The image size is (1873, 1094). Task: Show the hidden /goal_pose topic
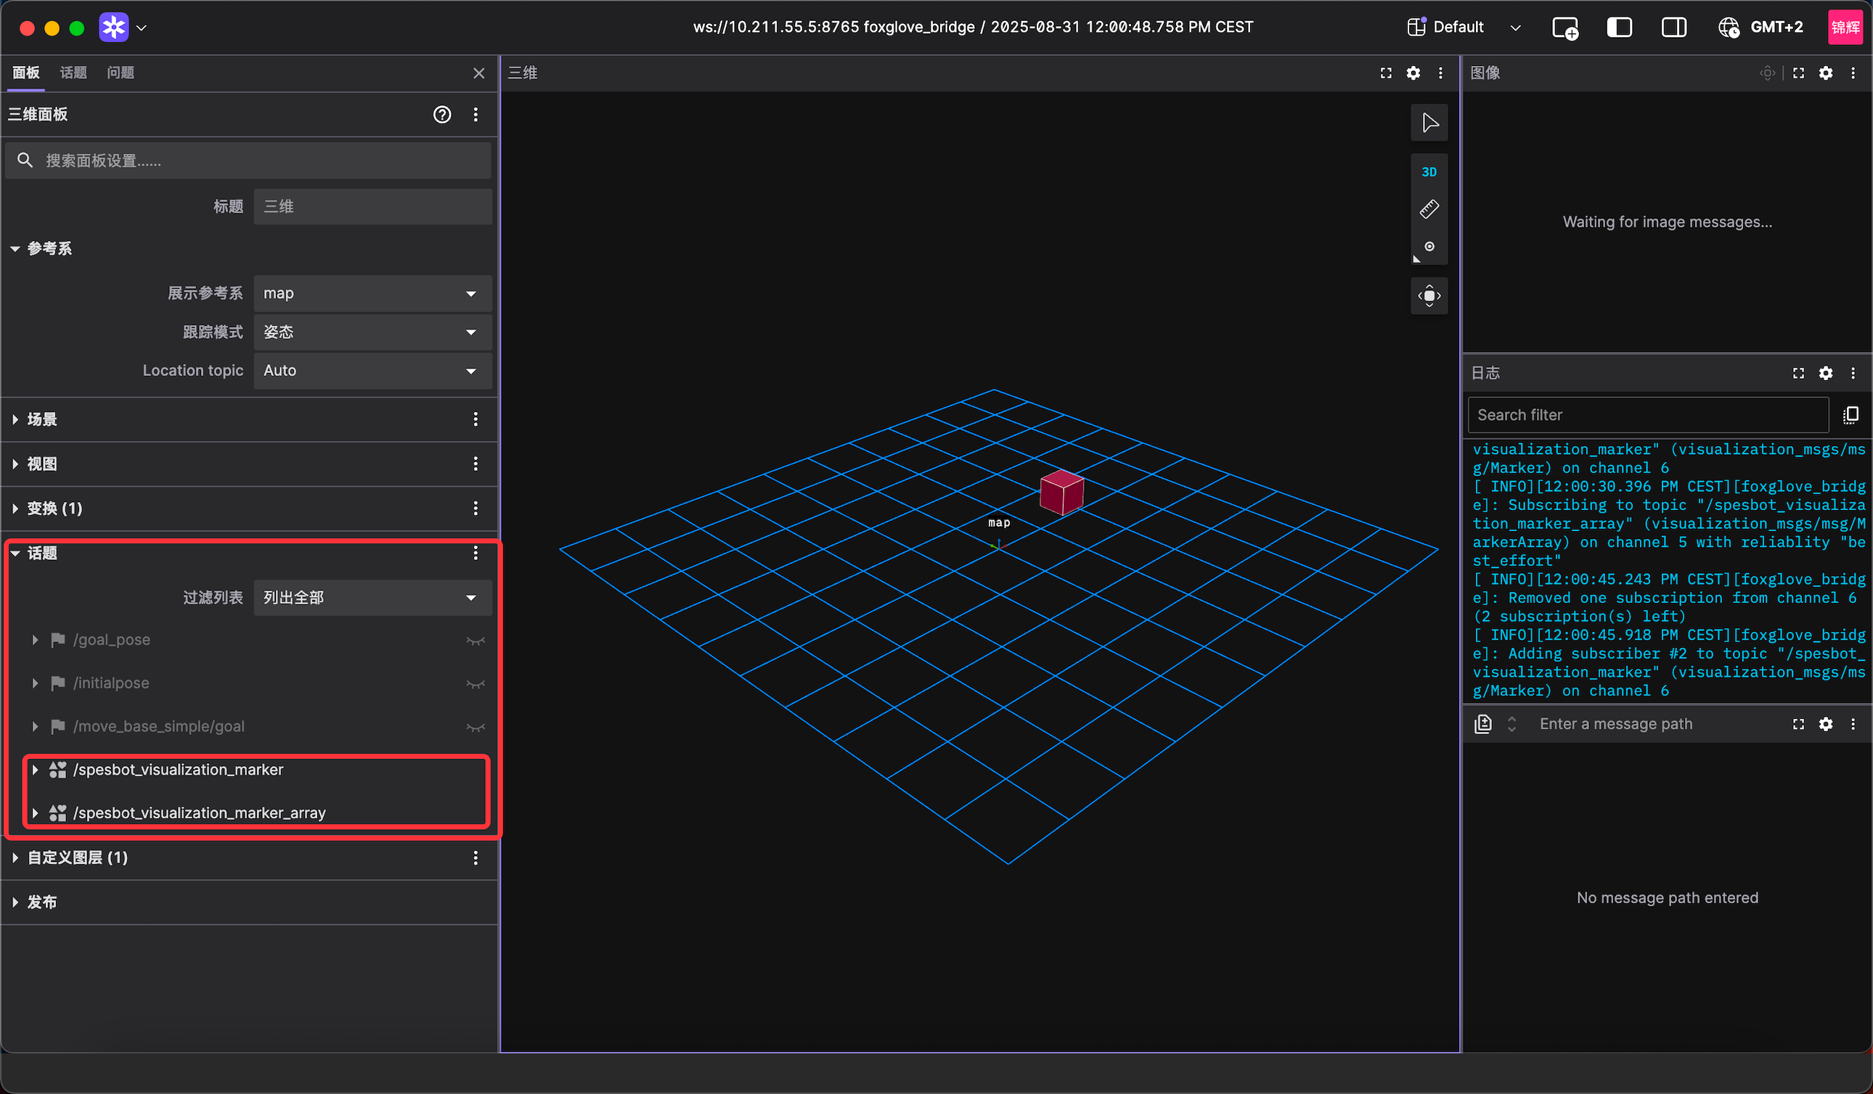(475, 640)
